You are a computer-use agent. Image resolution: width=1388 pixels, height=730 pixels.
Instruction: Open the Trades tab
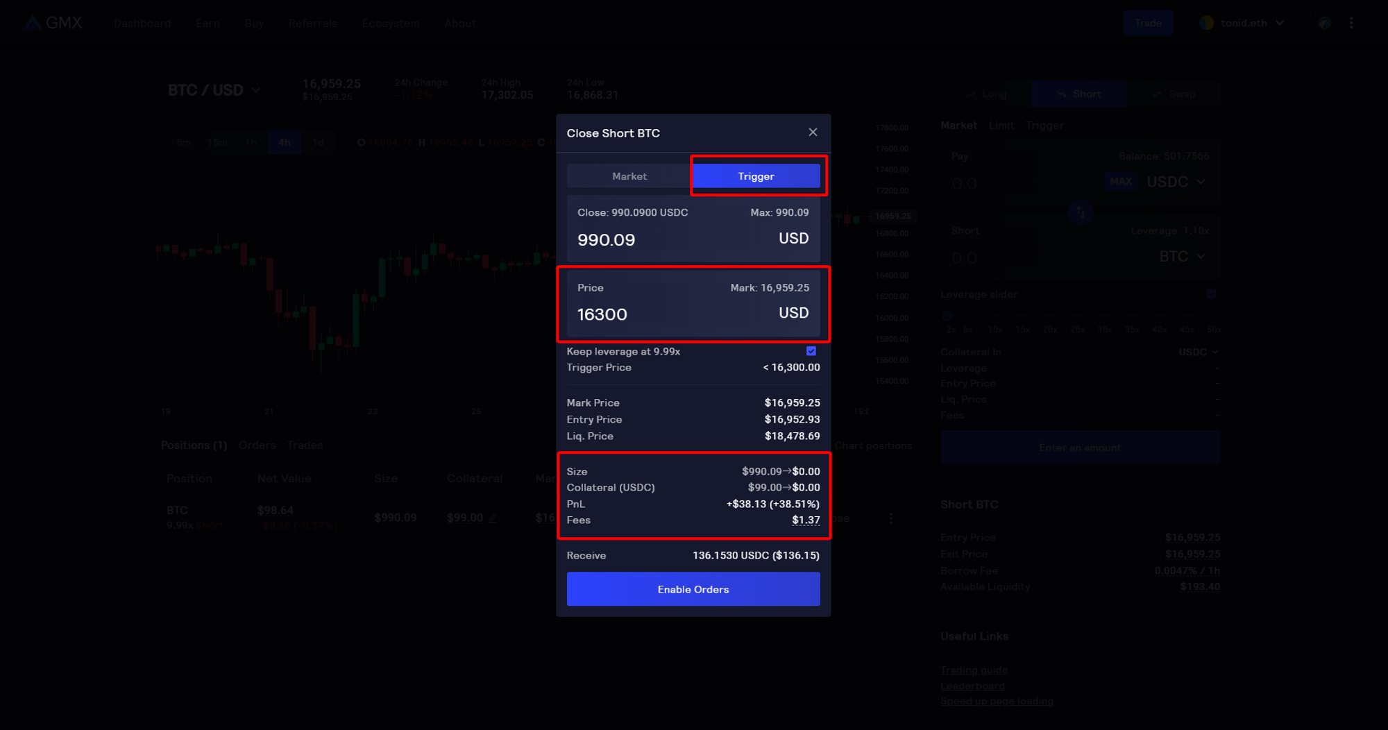[x=305, y=445]
